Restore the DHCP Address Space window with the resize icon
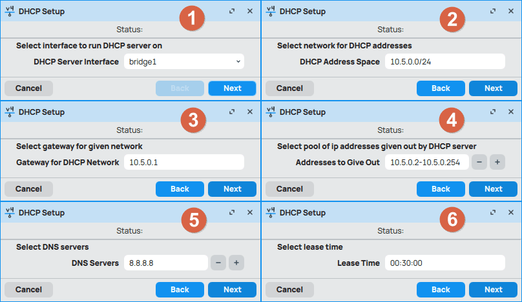 point(493,12)
